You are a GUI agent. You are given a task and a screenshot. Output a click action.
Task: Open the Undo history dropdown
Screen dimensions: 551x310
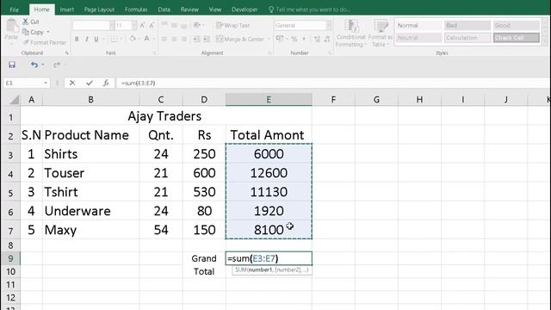[43, 65]
